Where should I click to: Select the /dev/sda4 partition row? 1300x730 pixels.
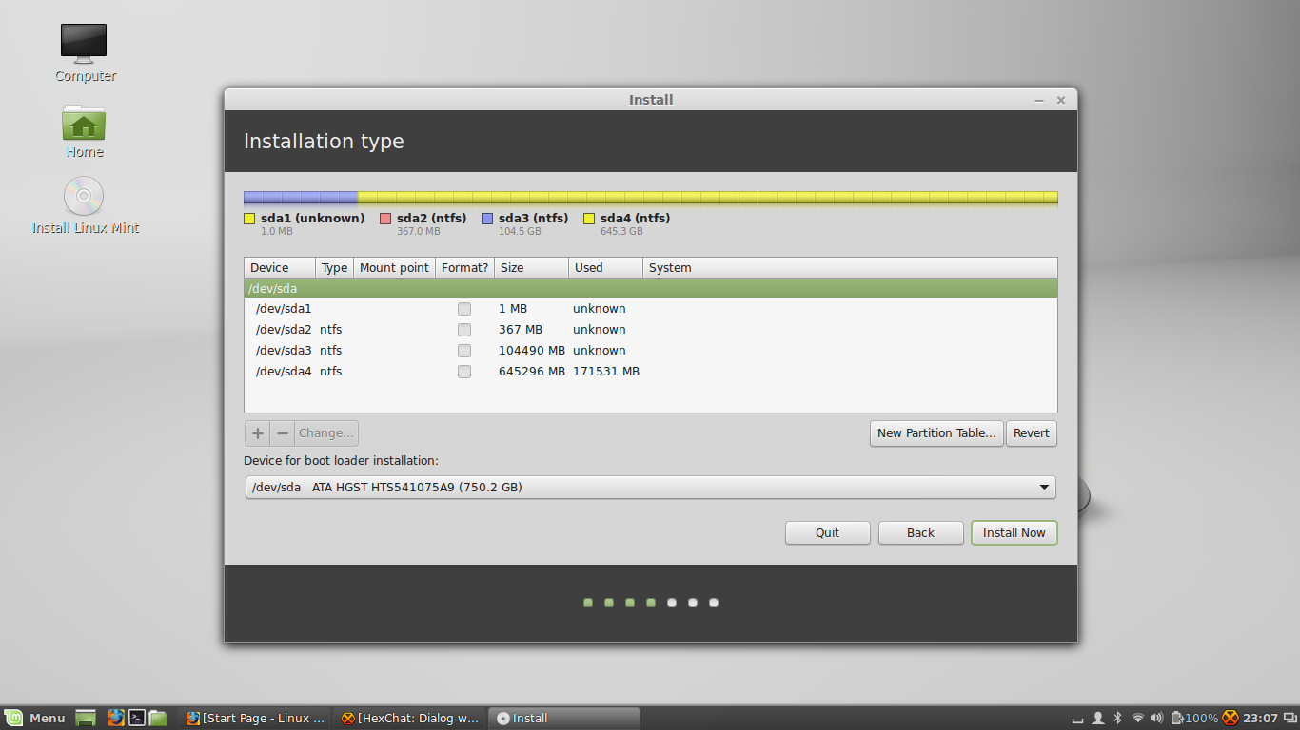click(651, 372)
